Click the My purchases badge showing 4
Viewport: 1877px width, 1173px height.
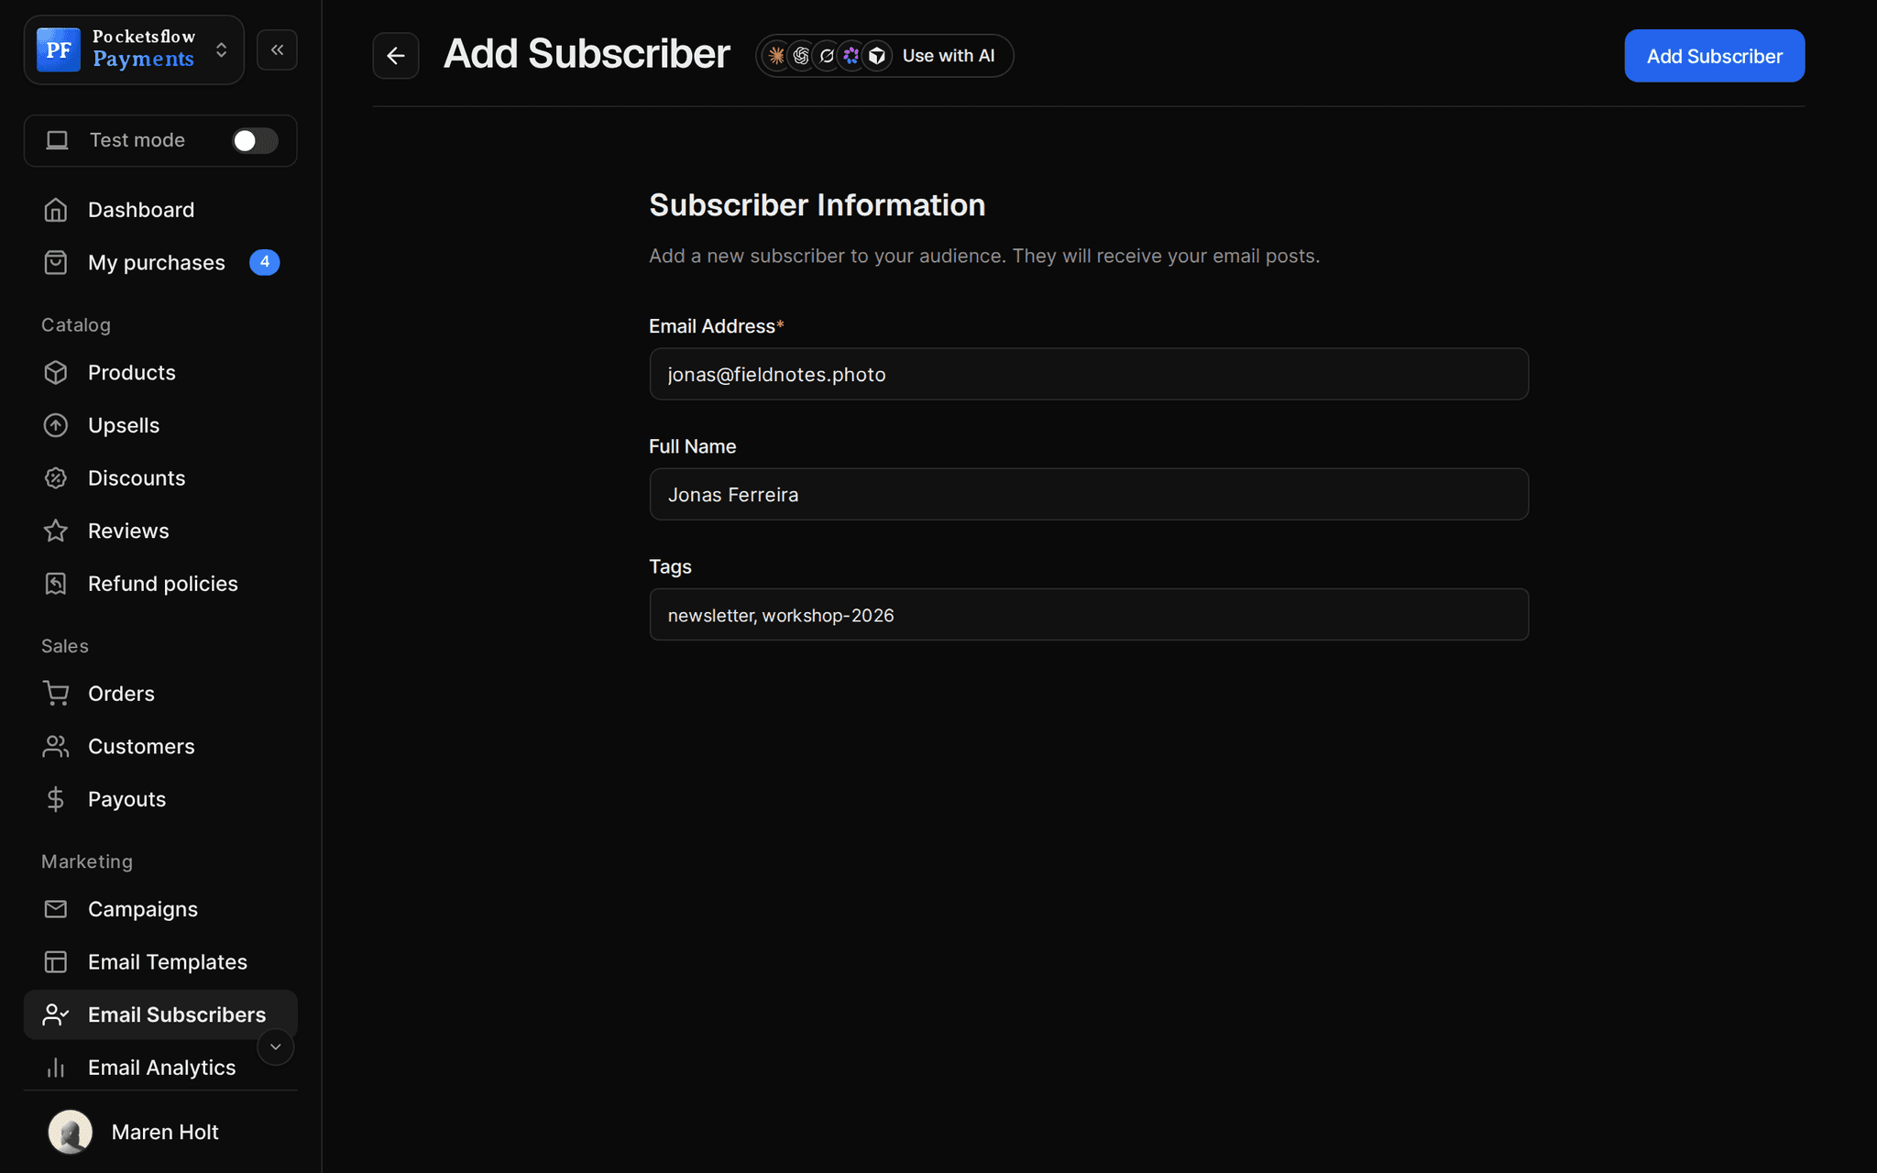click(x=265, y=262)
